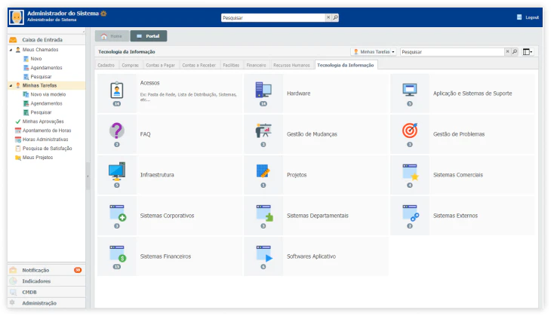This screenshot has height=316, width=551.
Task: Select the Sistemas Financeiros dollar icon
Action: pyautogui.click(x=118, y=253)
